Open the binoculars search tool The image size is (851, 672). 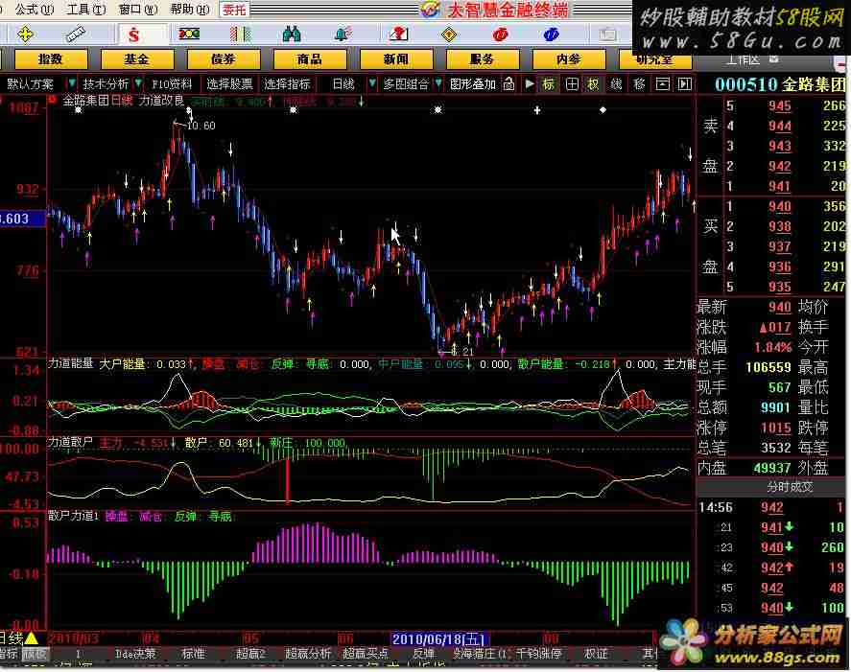pyautogui.click(x=292, y=35)
